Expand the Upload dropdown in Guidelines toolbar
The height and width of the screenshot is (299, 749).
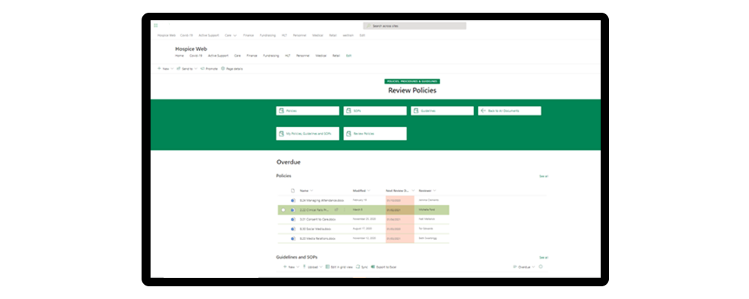tap(321, 267)
